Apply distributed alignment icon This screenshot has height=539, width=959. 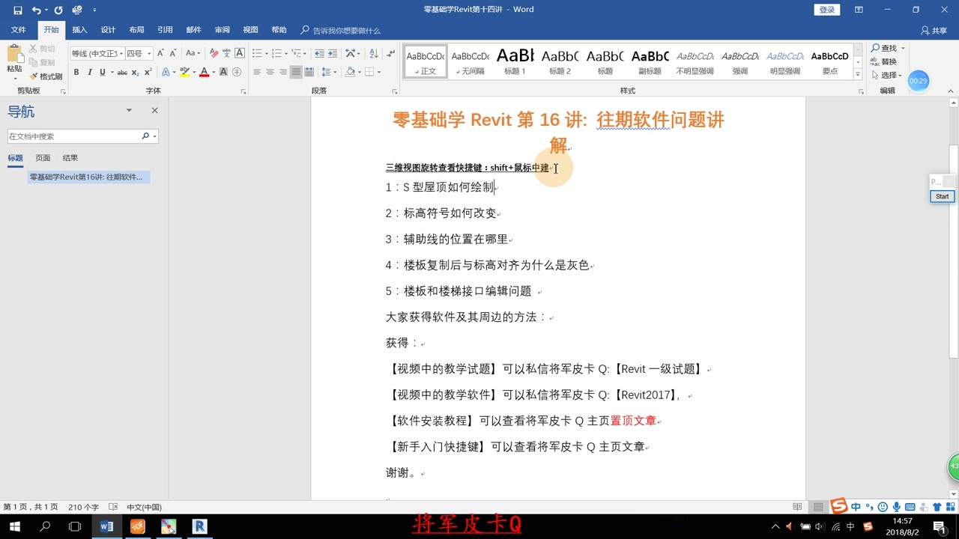click(x=309, y=73)
